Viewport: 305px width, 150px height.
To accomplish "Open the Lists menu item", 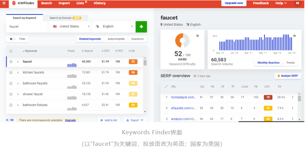I will [82, 3].
